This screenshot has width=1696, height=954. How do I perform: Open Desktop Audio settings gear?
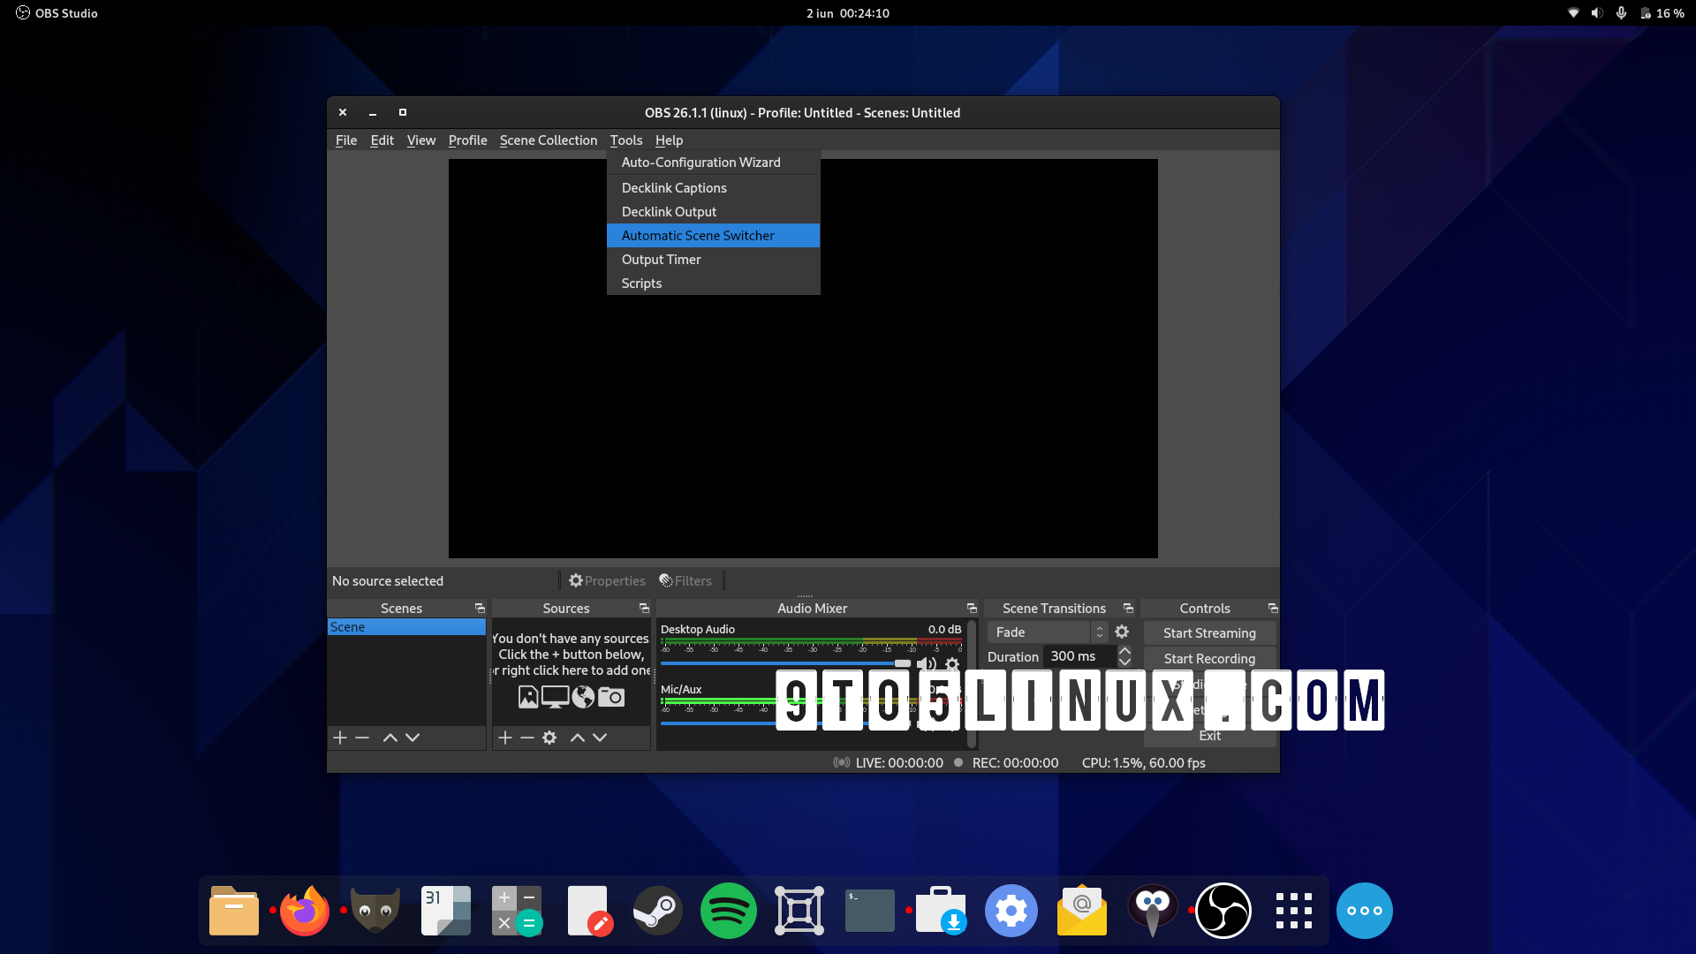coord(952,663)
